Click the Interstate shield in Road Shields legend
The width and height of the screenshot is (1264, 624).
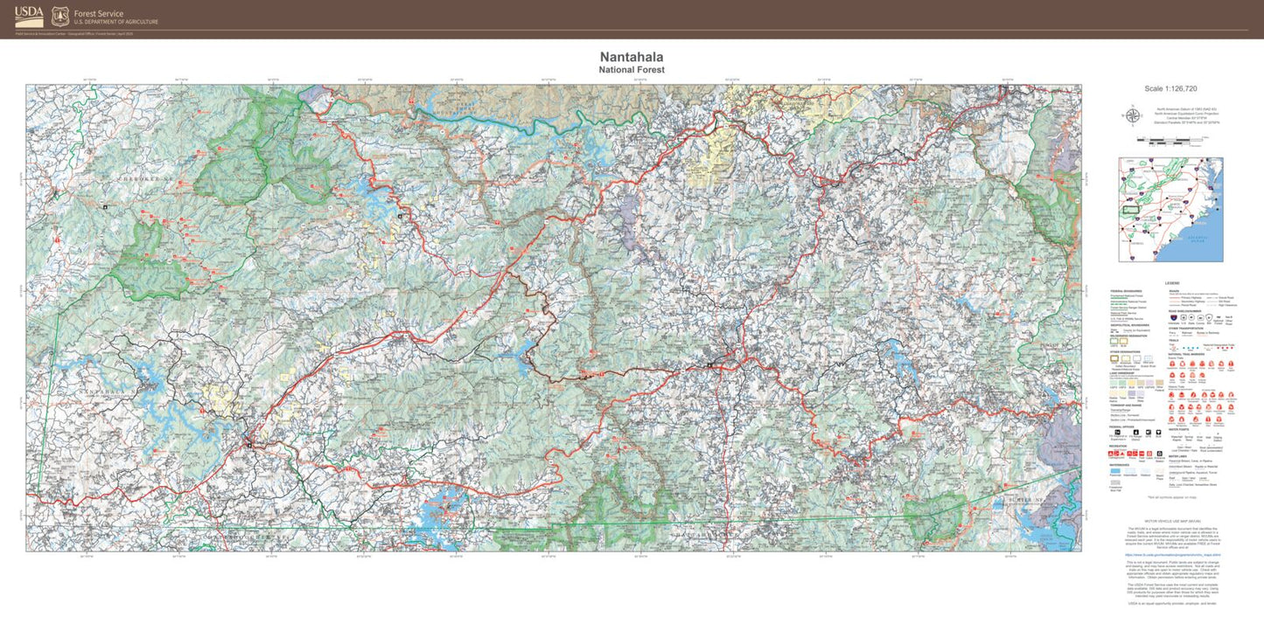pyautogui.click(x=1173, y=316)
